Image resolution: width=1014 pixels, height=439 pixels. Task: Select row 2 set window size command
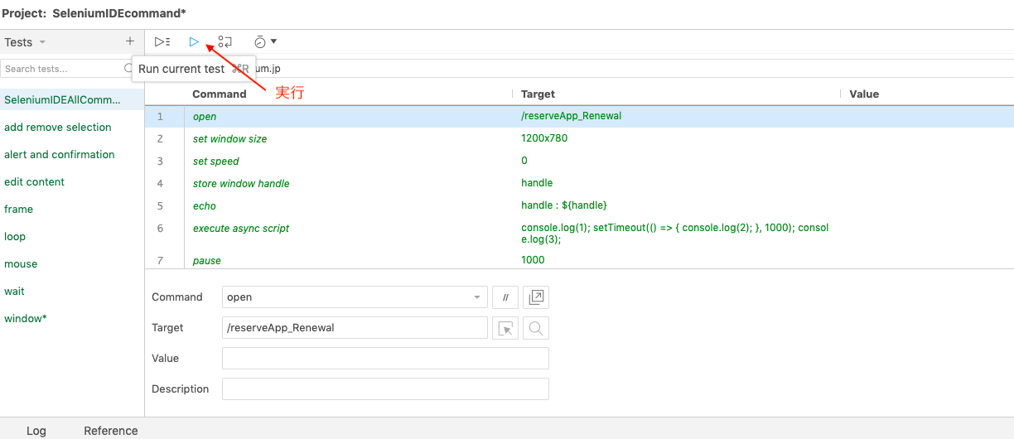pos(579,139)
